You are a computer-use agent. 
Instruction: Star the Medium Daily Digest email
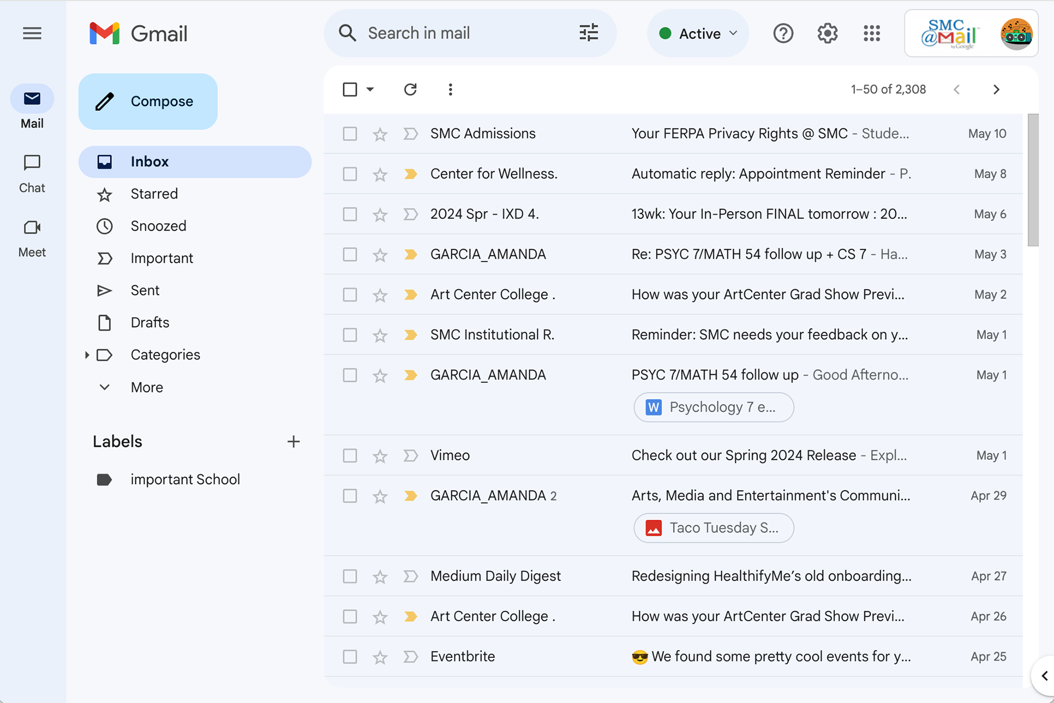coord(380,577)
